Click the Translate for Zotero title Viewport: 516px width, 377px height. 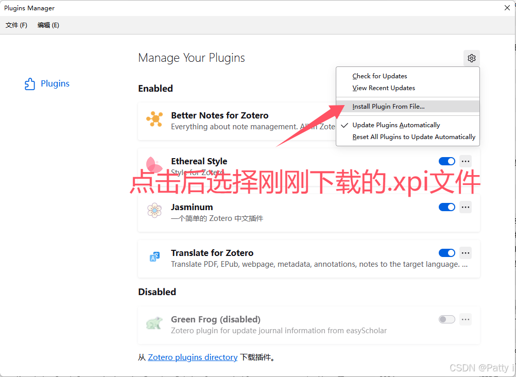(x=212, y=253)
